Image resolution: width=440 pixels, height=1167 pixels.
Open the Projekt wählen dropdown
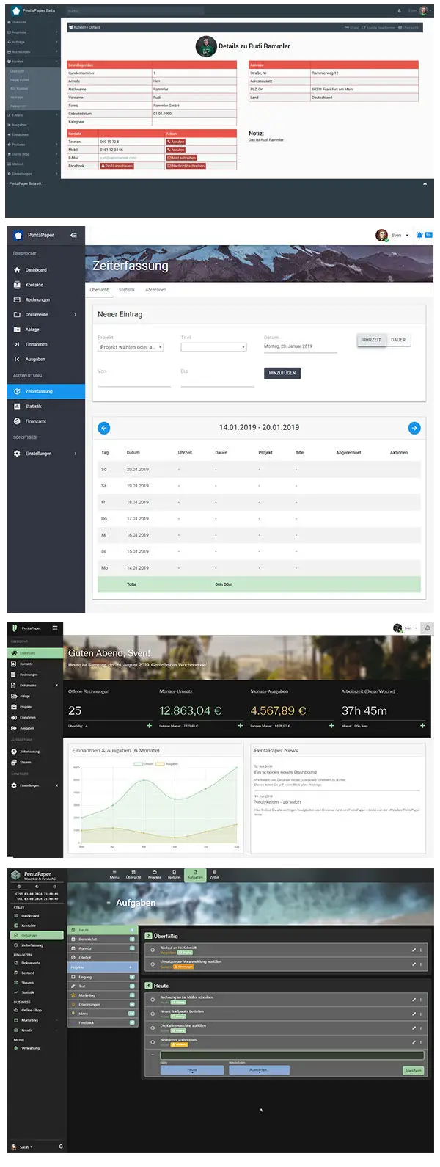point(131,347)
